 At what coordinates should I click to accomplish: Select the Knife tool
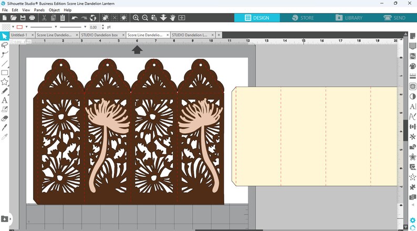tap(5, 128)
